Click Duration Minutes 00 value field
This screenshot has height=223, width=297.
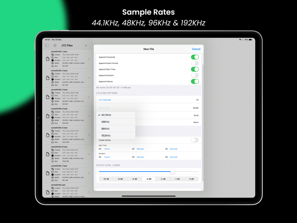(x=133, y=157)
